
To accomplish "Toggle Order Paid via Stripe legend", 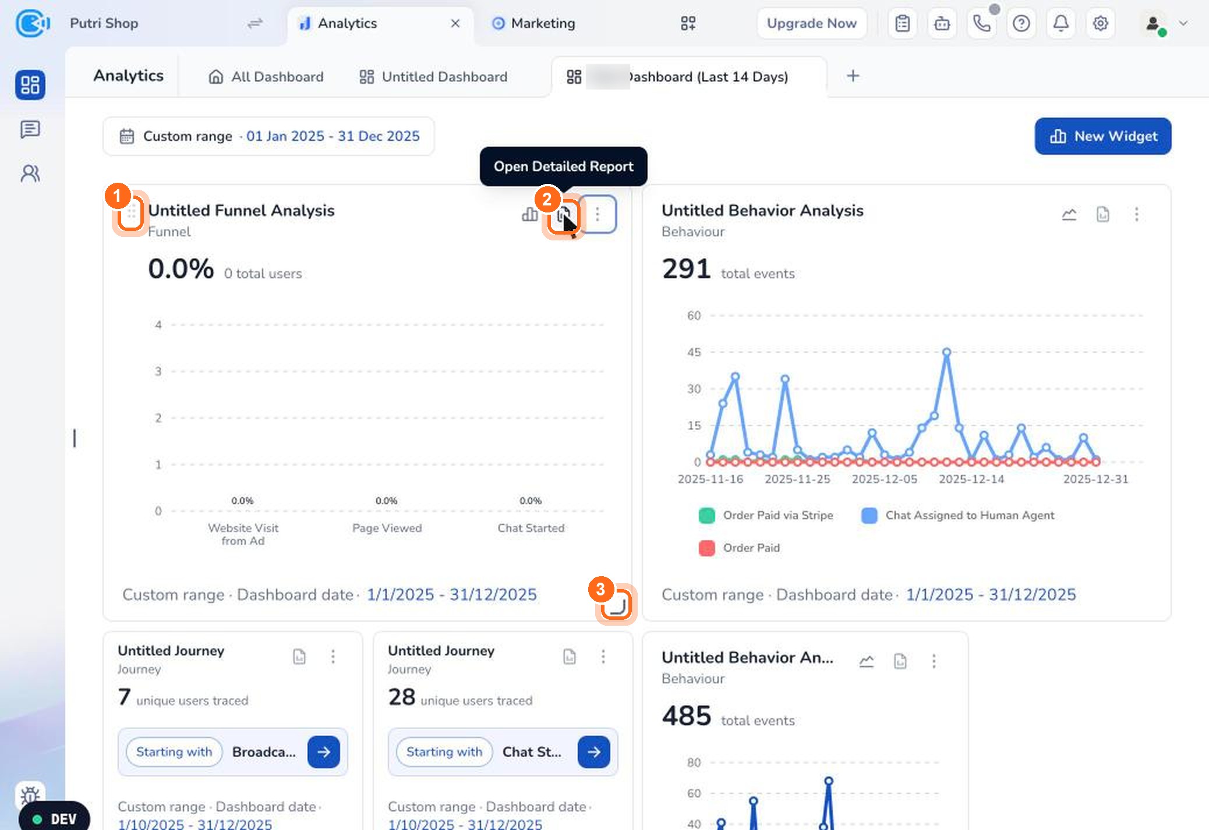I will tap(766, 515).
